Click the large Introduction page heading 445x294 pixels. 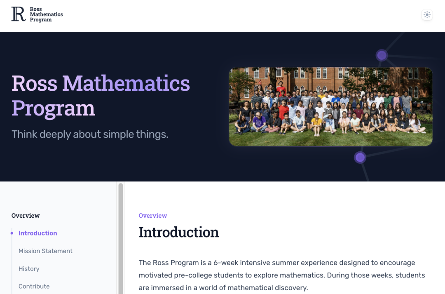[x=179, y=232]
